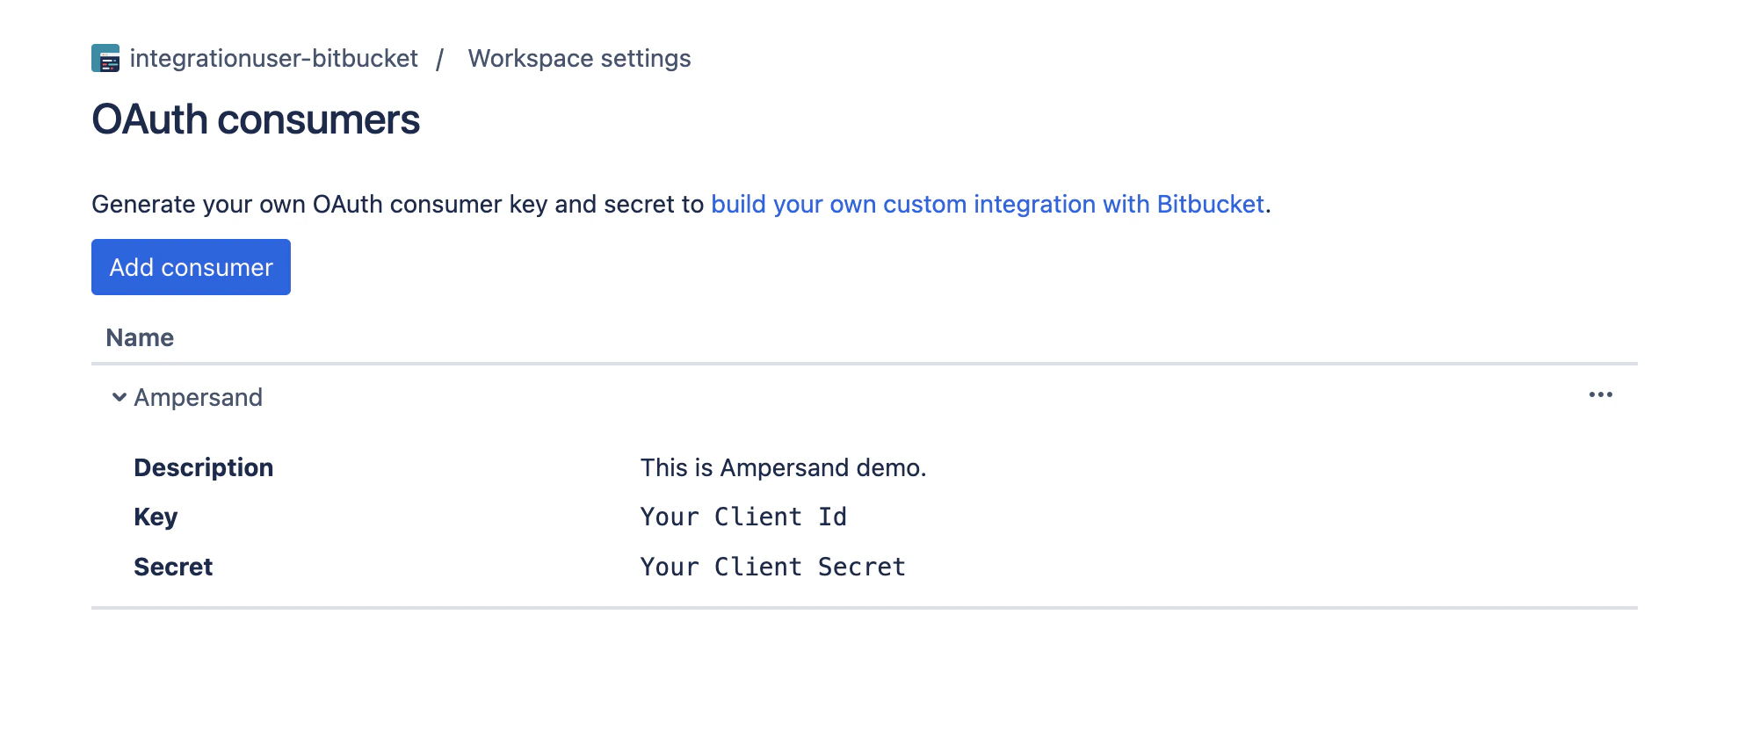The image size is (1738, 752).
Task: Open the integrationuser-bitbucket workspace page
Action: click(x=273, y=58)
